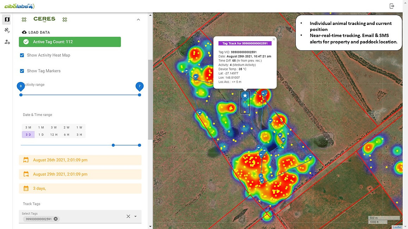Click the LOAD DATA label
Viewport: 408px width, 229px height.
[39, 33]
